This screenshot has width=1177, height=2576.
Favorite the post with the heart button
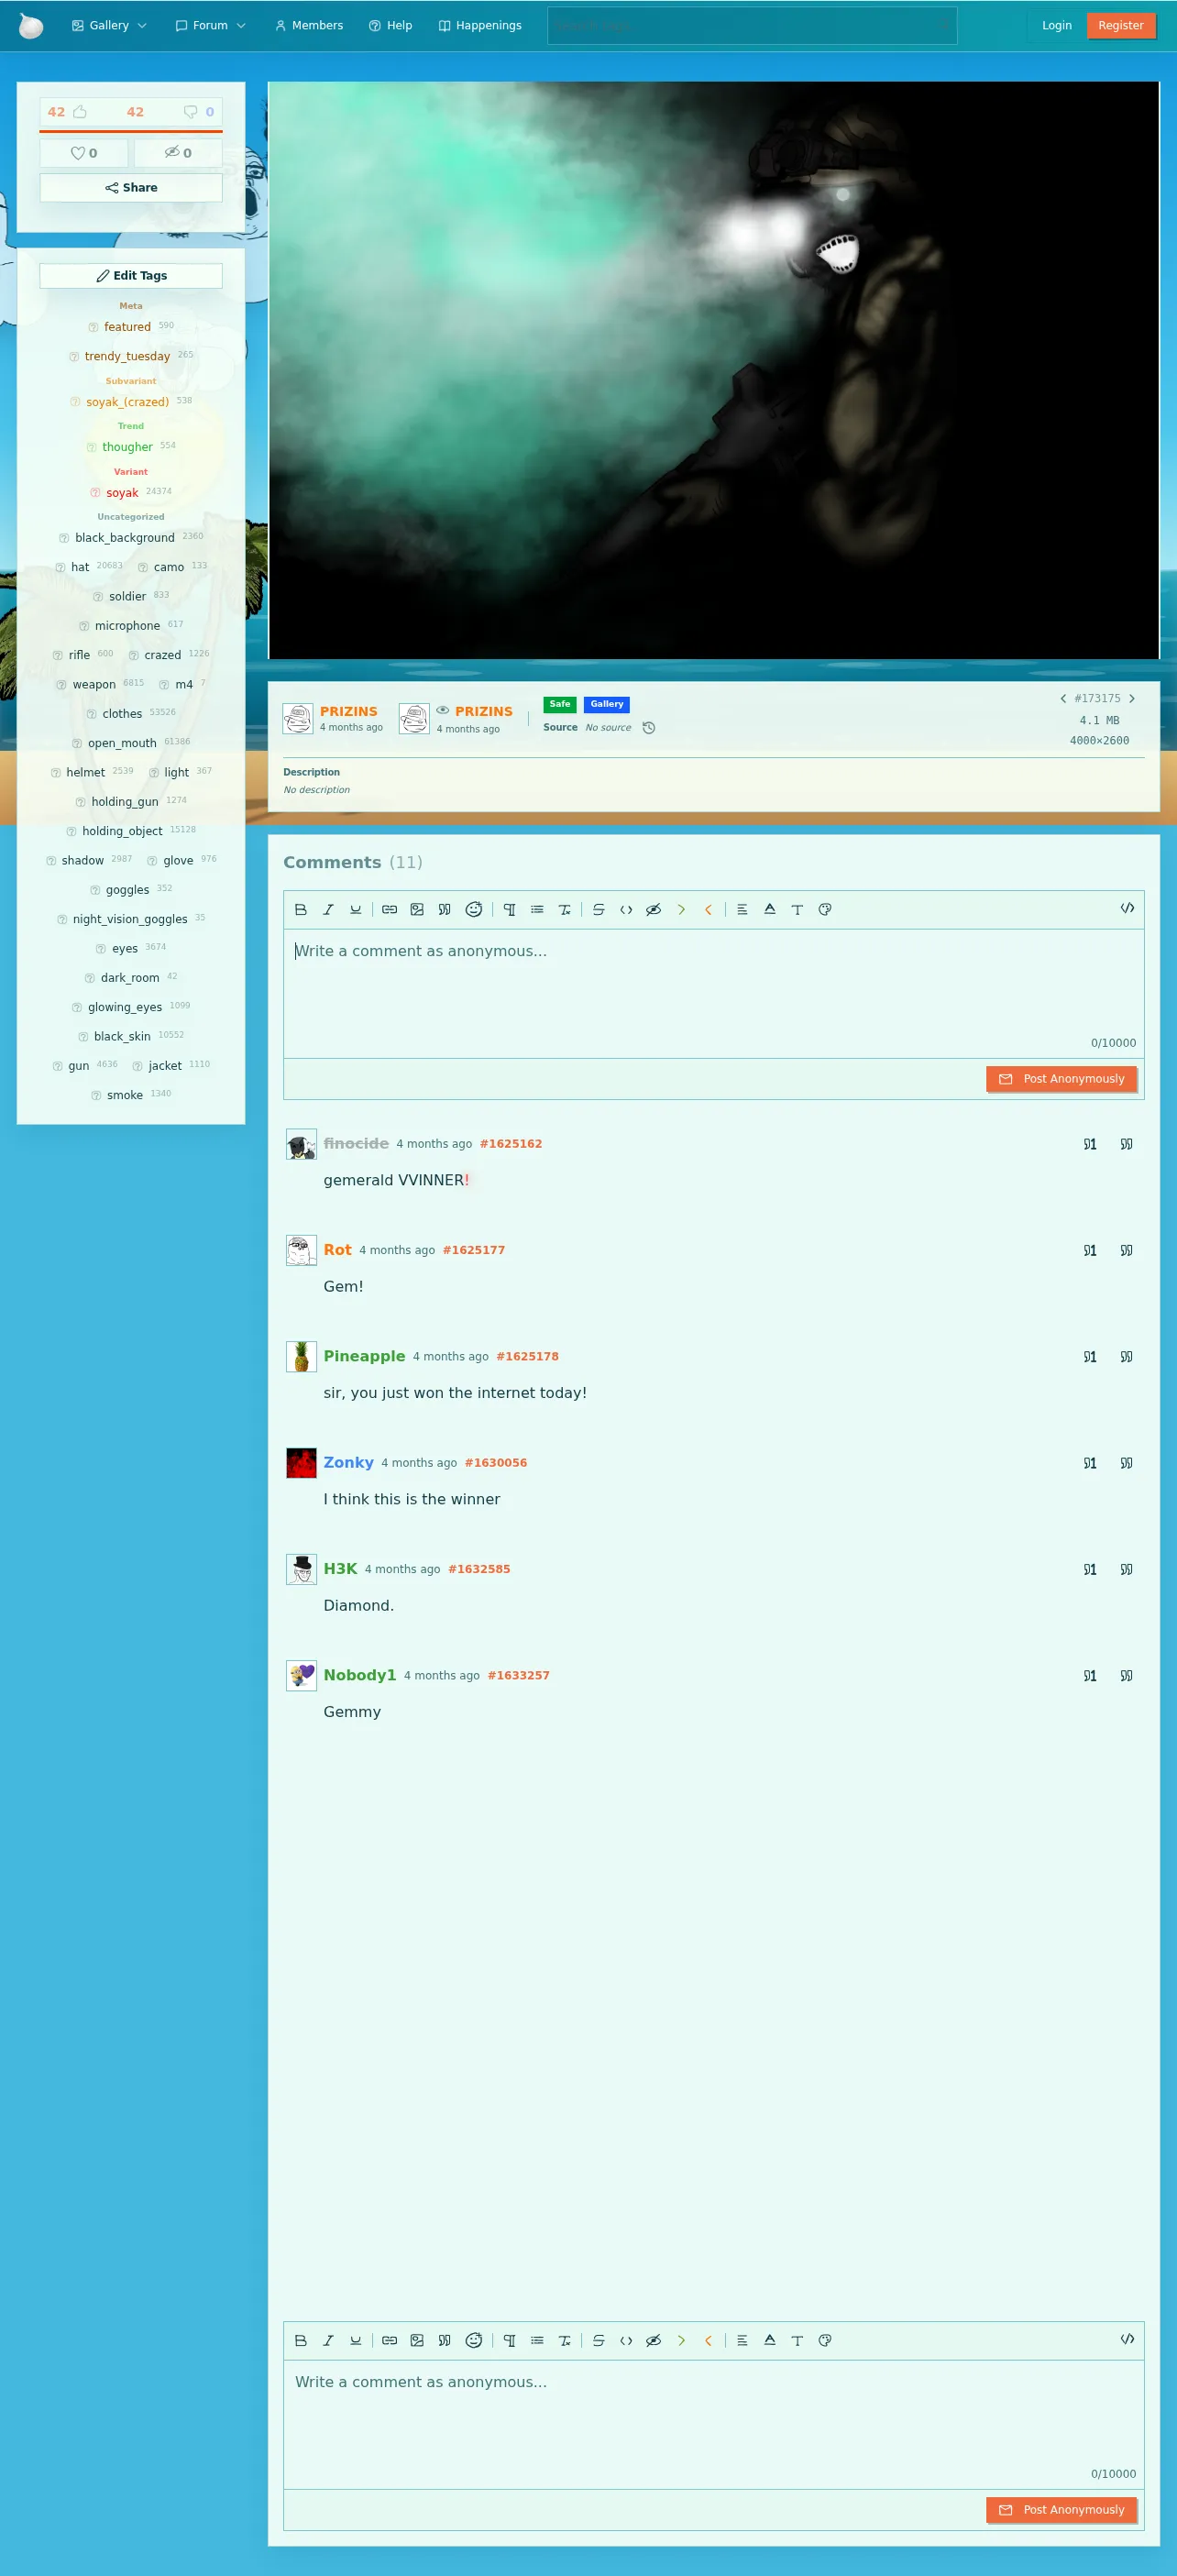pos(84,153)
